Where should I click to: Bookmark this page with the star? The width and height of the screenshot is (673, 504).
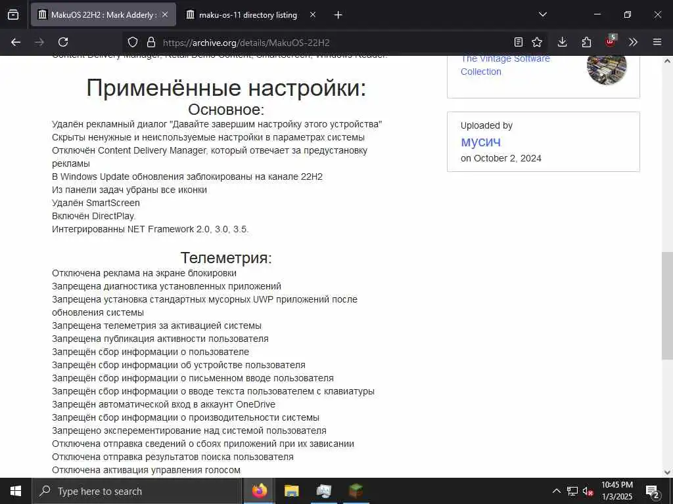pos(537,42)
